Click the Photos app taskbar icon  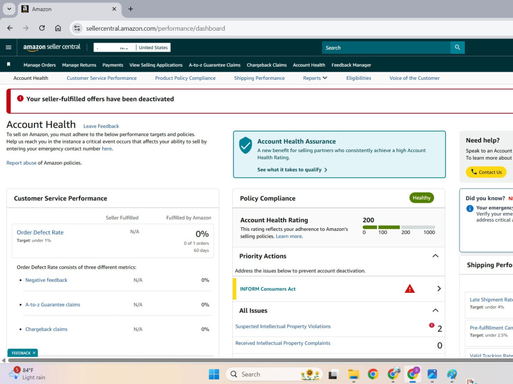(x=432, y=374)
